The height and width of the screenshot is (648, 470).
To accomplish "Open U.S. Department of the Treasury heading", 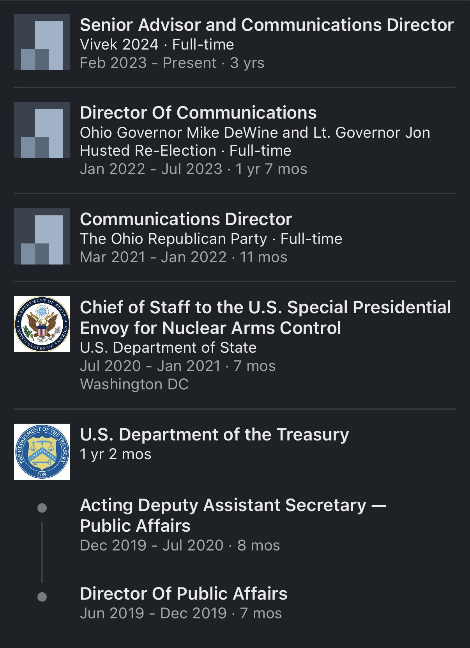I will pos(214,435).
